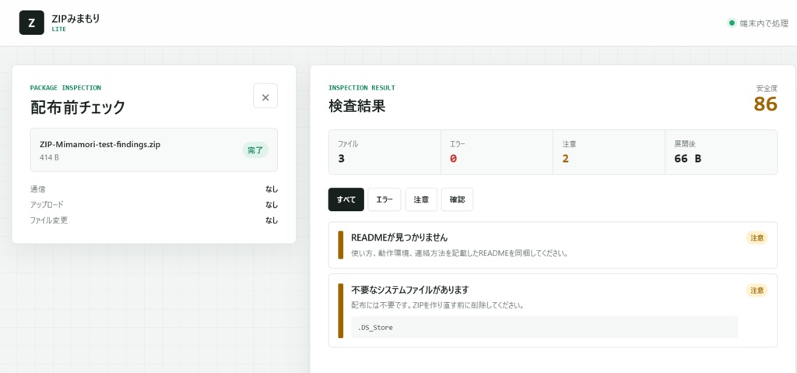Image resolution: width=797 pixels, height=373 pixels.
Task: Click the 注意 badge on README finding
Action: (757, 238)
